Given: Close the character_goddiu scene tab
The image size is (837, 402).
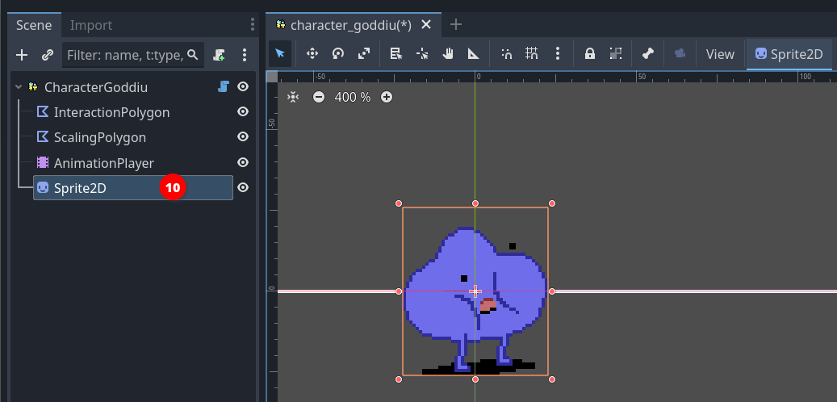Looking at the screenshot, I should tap(426, 24).
